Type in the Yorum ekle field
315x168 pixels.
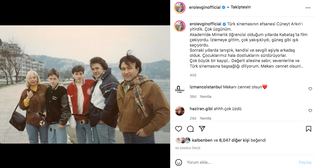(240, 162)
